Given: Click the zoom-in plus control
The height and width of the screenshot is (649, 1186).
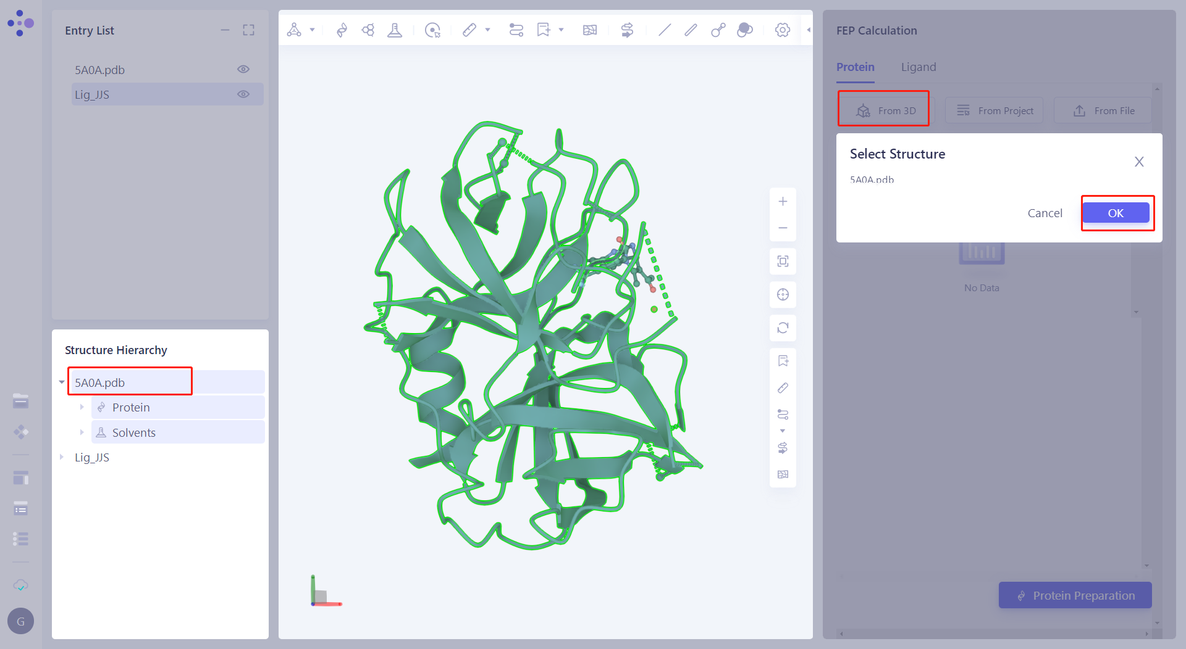Looking at the screenshot, I should point(783,201).
